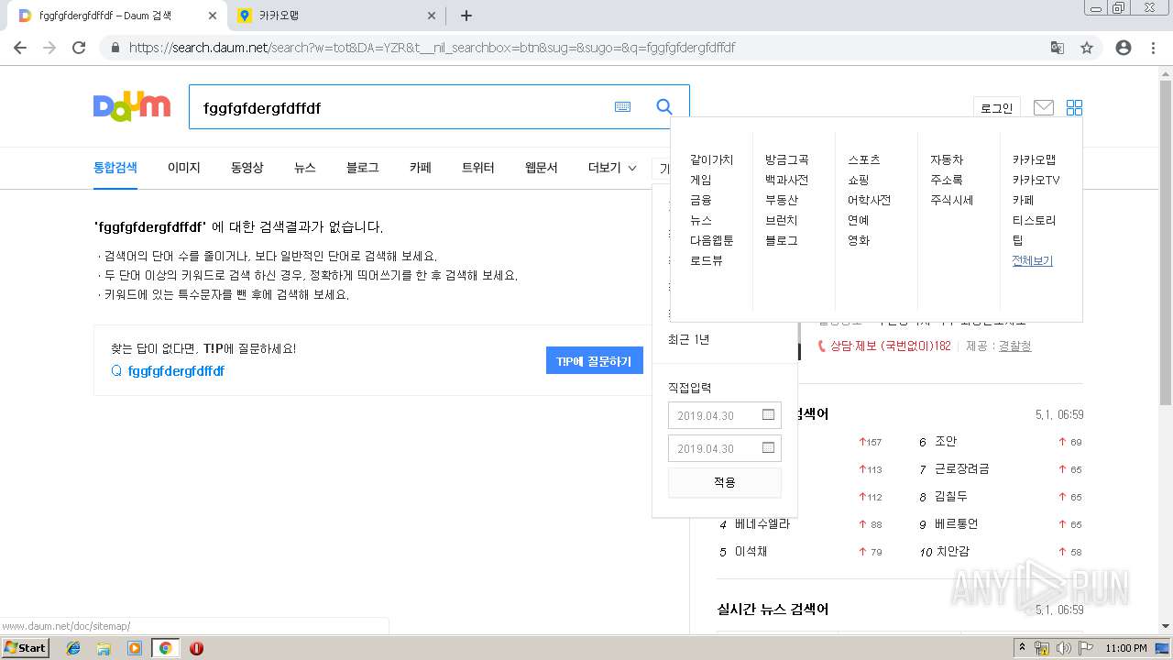Screen dimensions: 1173x660
Task: Click the search query input box
Action: coord(399,107)
